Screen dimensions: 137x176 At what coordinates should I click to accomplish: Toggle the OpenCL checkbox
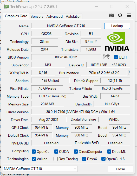34,152
